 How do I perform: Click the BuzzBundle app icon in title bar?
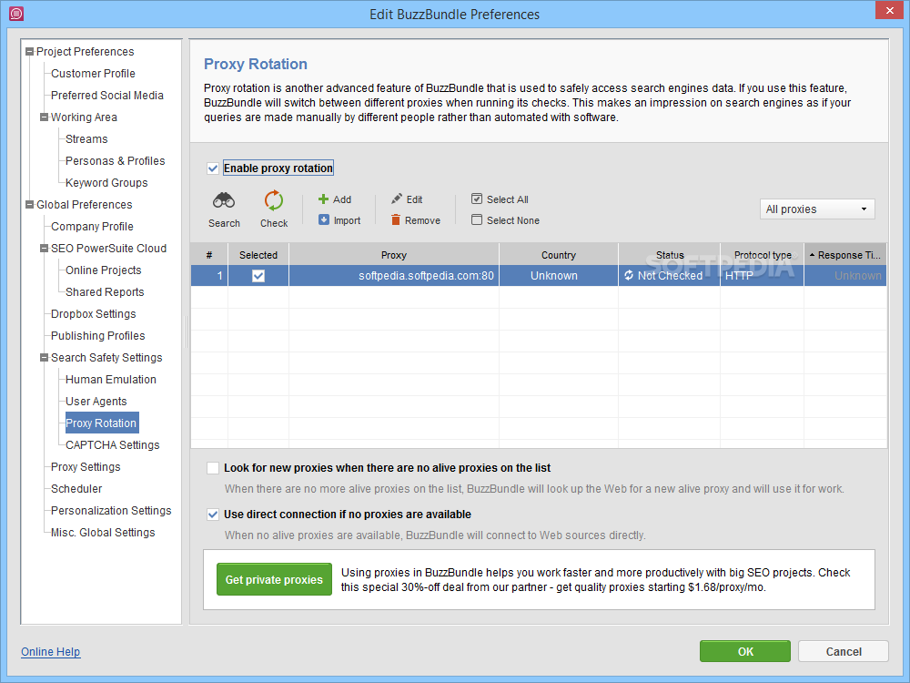[16, 14]
